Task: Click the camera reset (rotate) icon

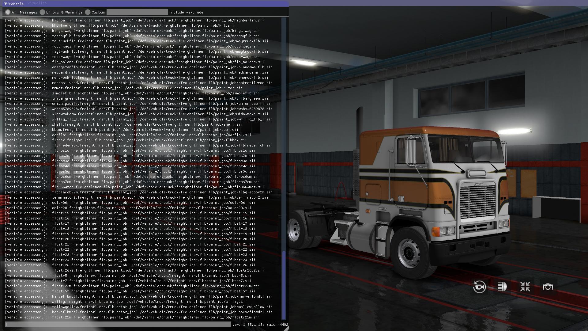Action: click(x=479, y=287)
